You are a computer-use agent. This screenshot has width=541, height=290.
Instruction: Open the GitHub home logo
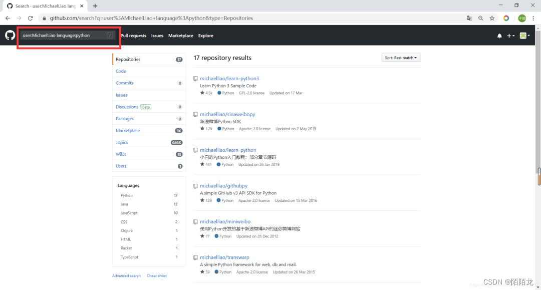[10, 35]
